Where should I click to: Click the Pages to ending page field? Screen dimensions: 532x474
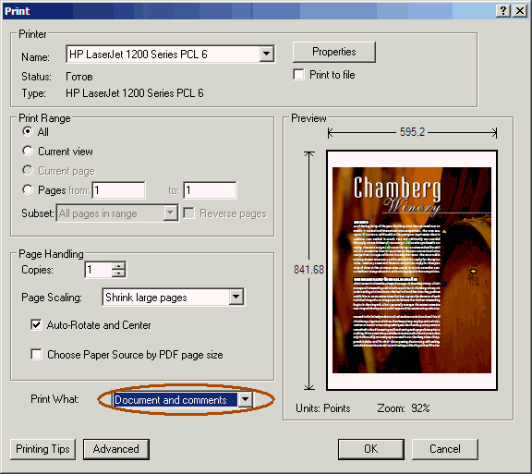point(210,189)
